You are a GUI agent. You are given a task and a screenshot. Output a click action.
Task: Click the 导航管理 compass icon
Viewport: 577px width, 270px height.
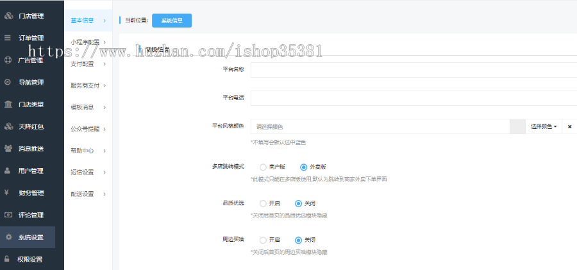tap(7, 82)
